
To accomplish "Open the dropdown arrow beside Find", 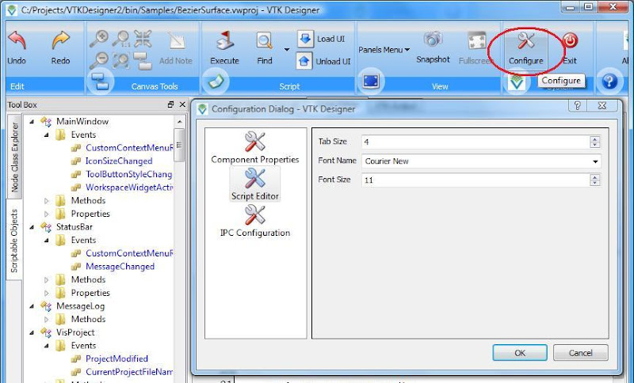I will tap(287, 49).
